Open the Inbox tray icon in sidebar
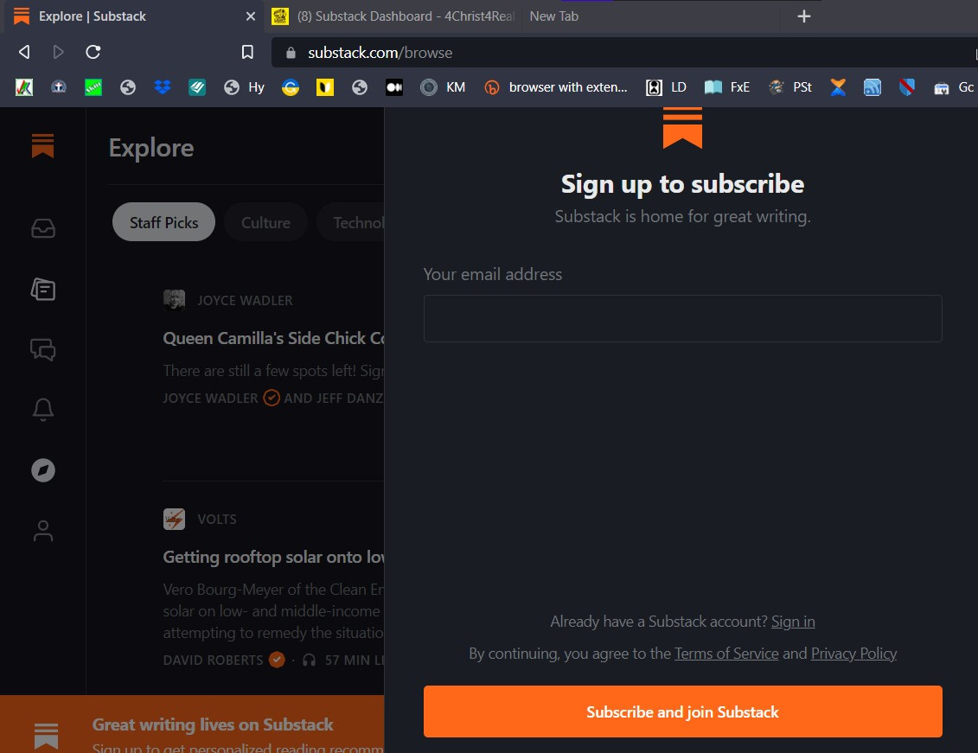The height and width of the screenshot is (753, 978). coord(43,229)
